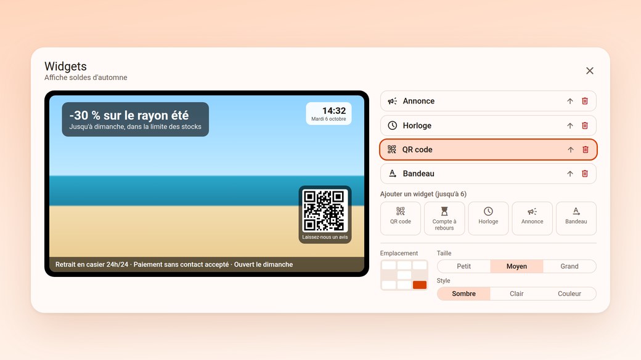Delete the Annonce widget
641x360 pixels.
585,101
